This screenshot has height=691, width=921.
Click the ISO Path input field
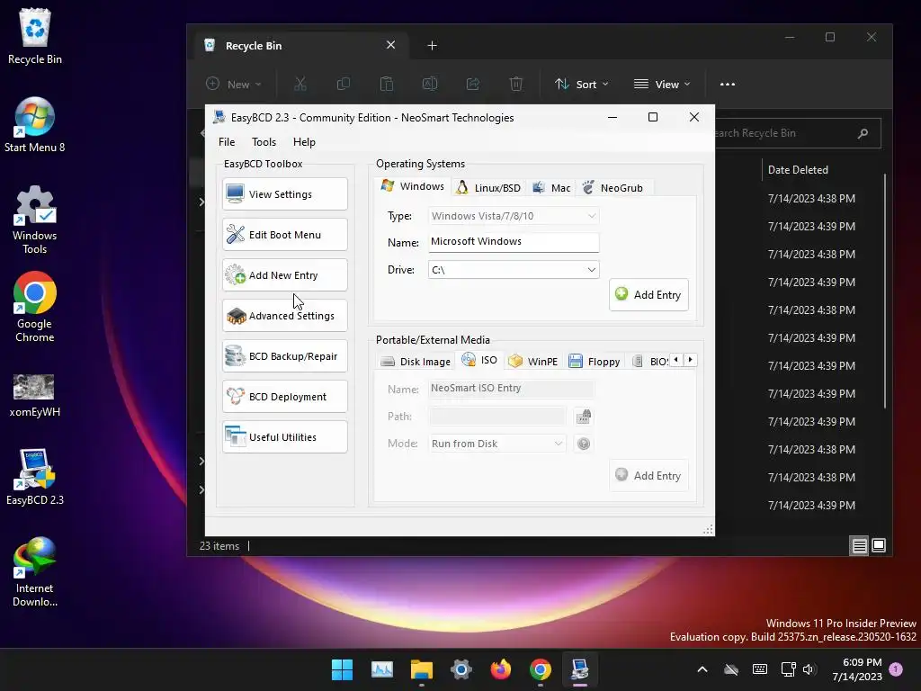tap(496, 417)
